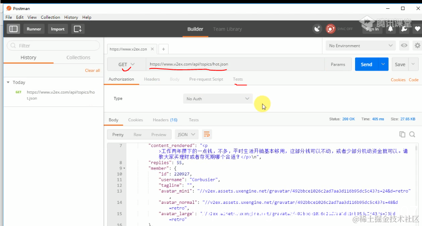Viewport: 422px width, 226px height.
Task: Select the Pretty response view
Action: pos(118,135)
